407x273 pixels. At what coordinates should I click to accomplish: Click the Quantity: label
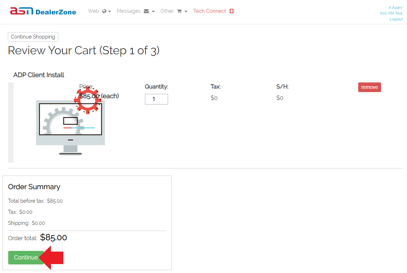pyautogui.click(x=157, y=87)
